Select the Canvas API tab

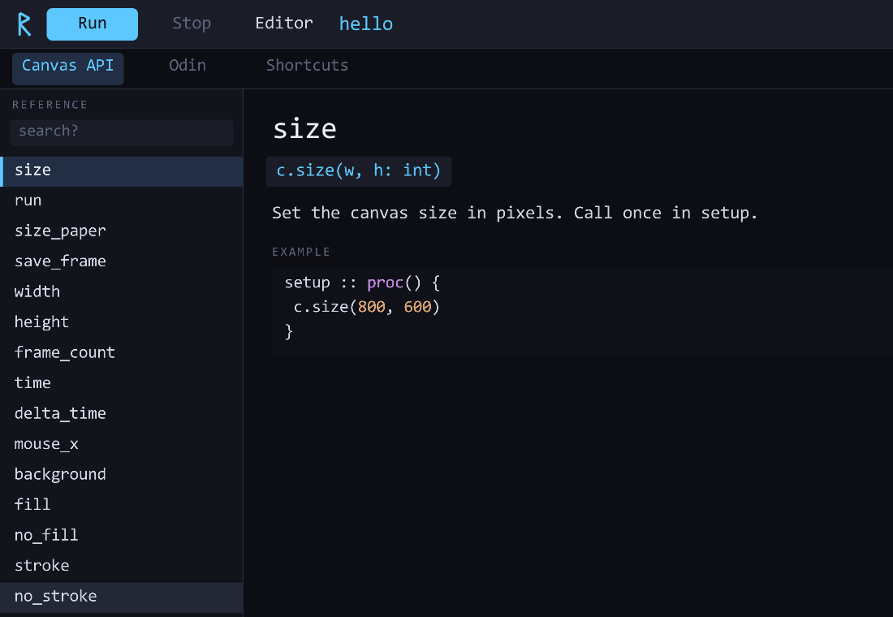67,66
